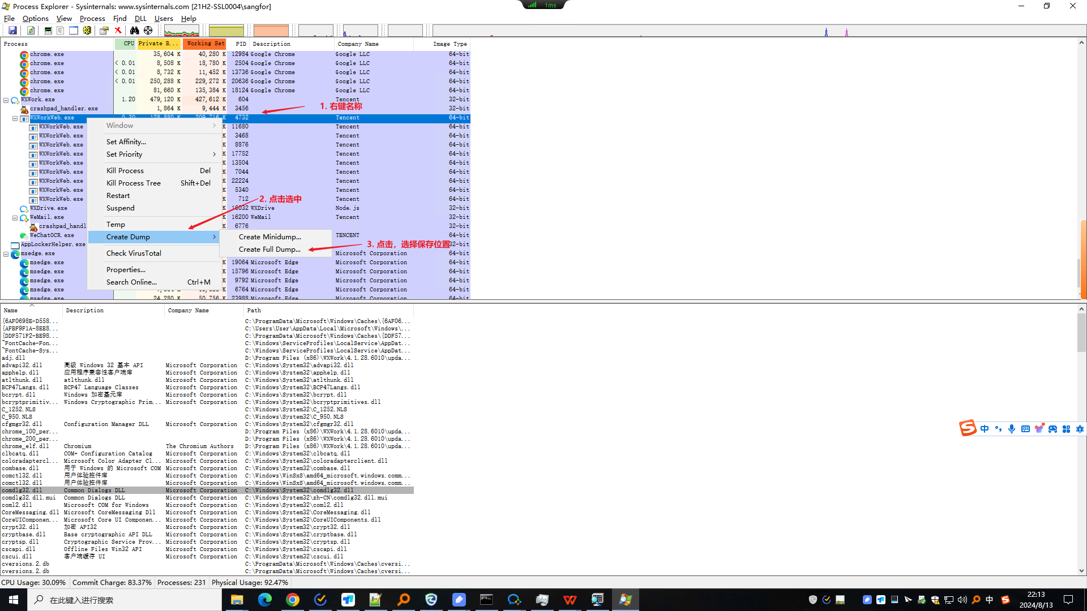1087x611 pixels.
Task: Click the Properties toolbar icon
Action: click(104, 31)
